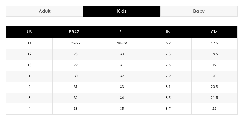Select US size 11 cell
The height and width of the screenshot is (121, 242).
coord(29,43)
